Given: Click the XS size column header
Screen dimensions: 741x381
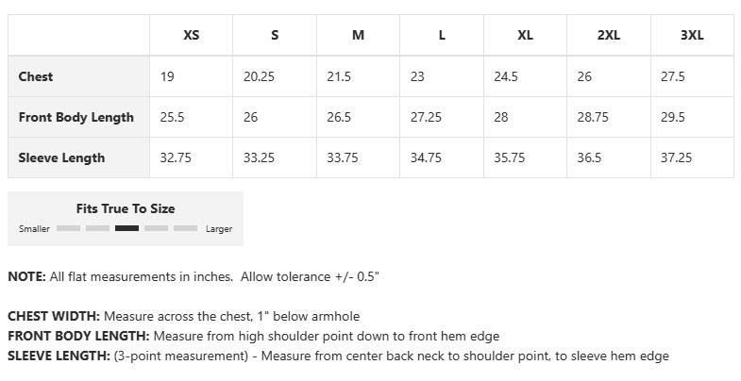Looking at the screenshot, I should pyautogui.click(x=191, y=36).
